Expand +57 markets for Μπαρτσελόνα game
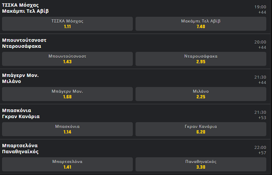The width and height of the screenshot is (272, 175). click(x=262, y=152)
